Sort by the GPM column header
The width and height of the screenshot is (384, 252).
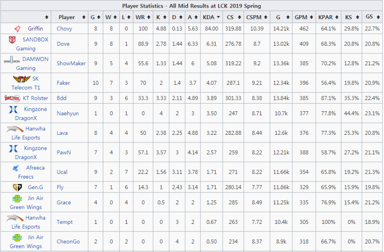tap(303, 17)
